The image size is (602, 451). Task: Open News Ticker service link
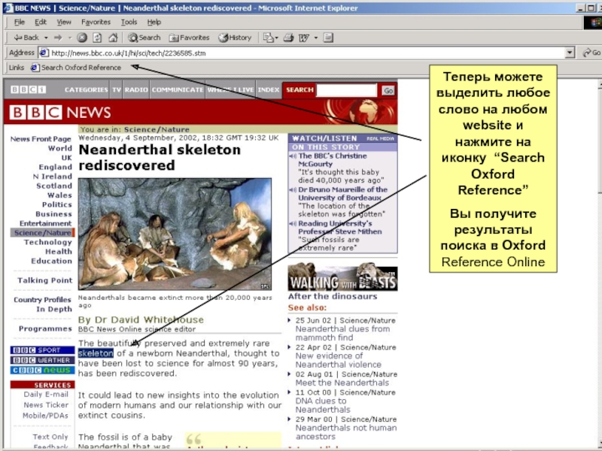[46, 405]
